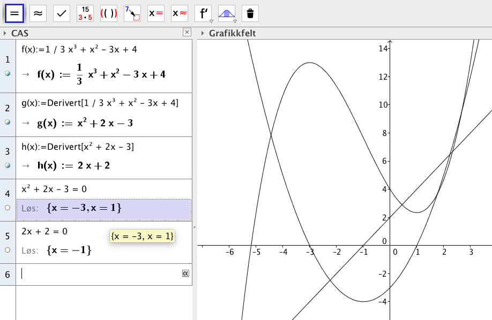The image size is (492, 320).
Task: Click the Keep Input checkmark tool
Action: coord(62,13)
